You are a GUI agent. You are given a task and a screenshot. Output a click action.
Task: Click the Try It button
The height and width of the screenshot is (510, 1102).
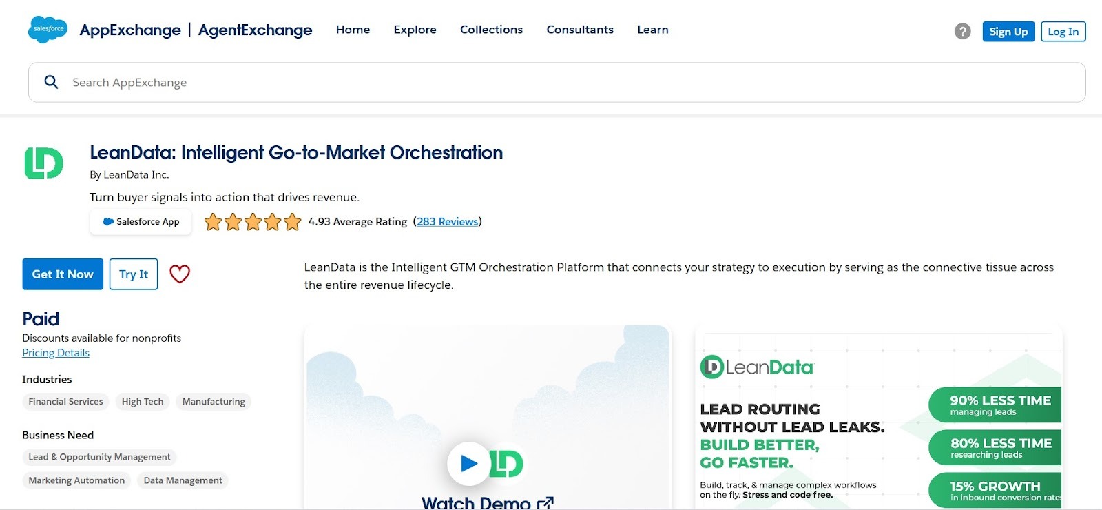[x=134, y=274]
